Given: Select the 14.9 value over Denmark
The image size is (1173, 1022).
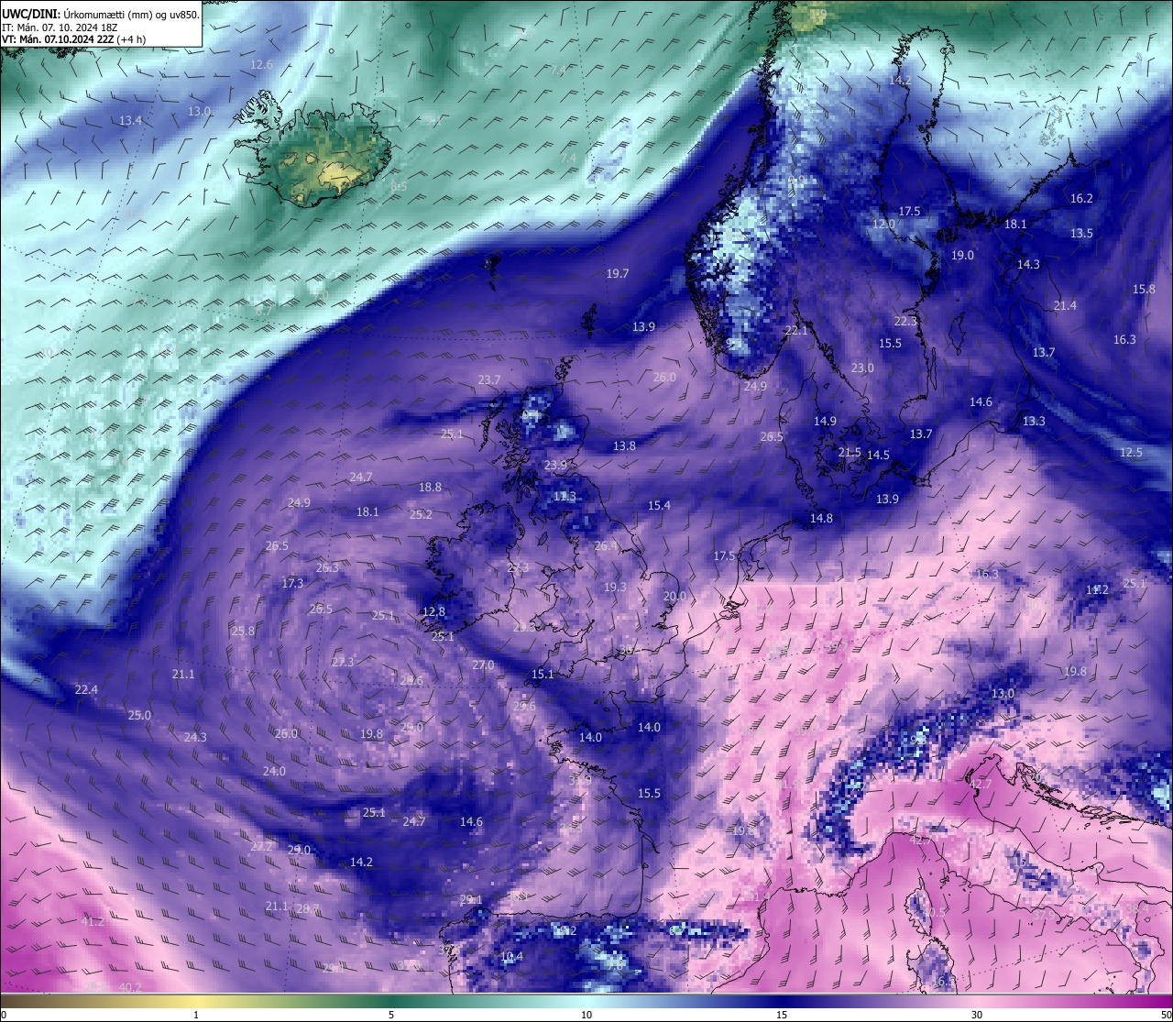Looking at the screenshot, I should (x=825, y=422).
